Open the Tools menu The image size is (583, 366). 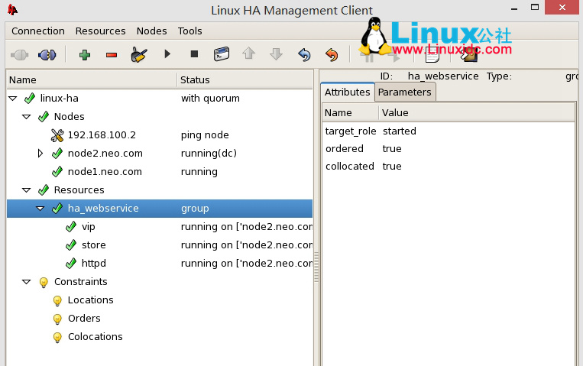point(189,31)
